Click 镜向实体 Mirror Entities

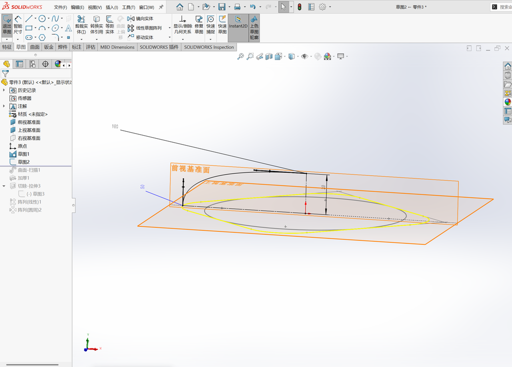[140, 19]
